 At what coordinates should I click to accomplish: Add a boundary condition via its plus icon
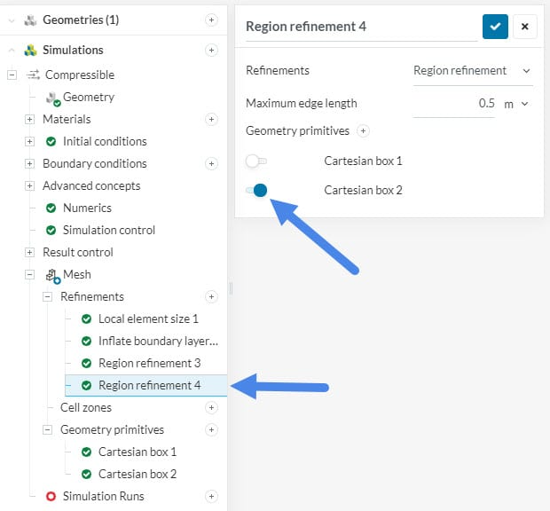[x=211, y=163]
